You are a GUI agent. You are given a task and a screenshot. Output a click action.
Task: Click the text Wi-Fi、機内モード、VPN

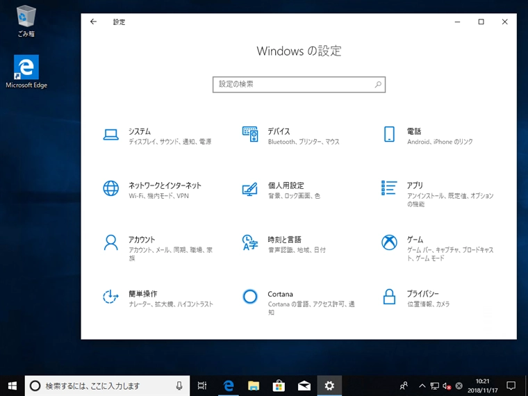click(x=158, y=196)
